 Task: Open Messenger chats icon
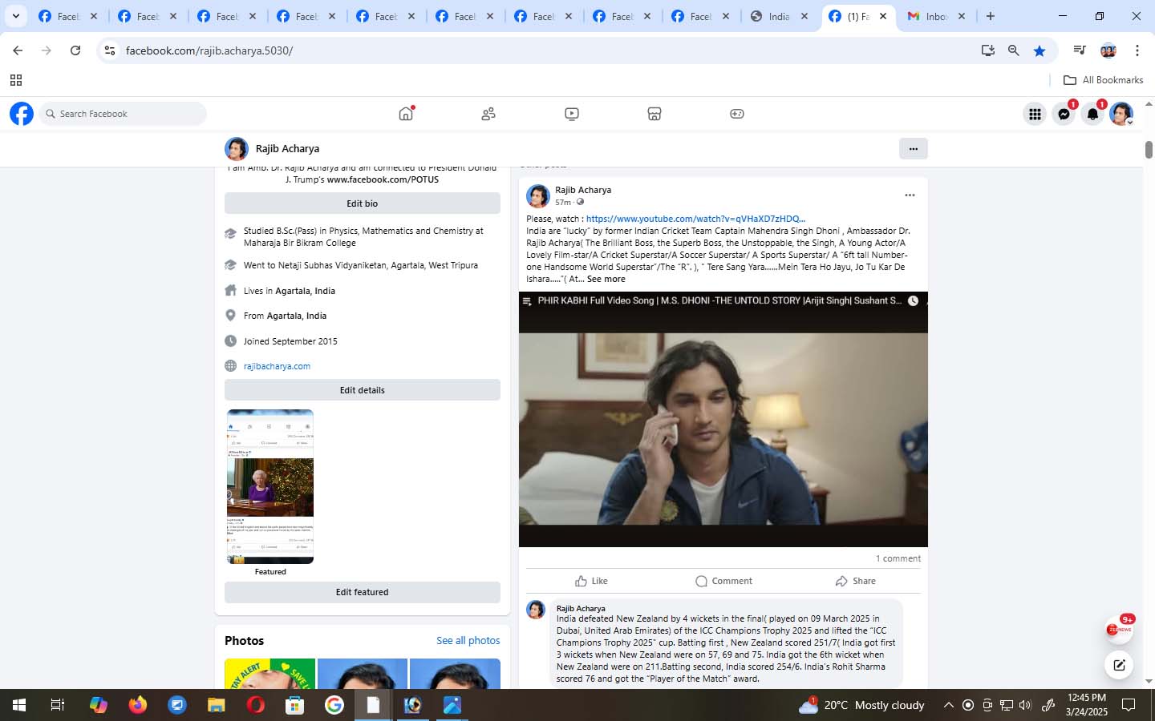point(1064,115)
